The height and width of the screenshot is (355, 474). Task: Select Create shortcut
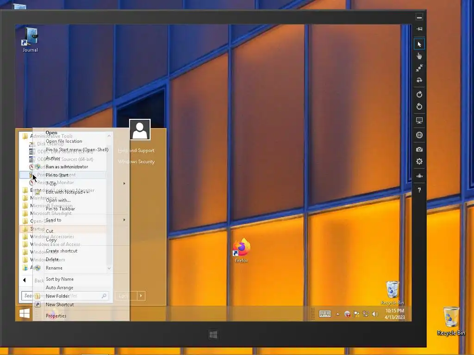62,251
